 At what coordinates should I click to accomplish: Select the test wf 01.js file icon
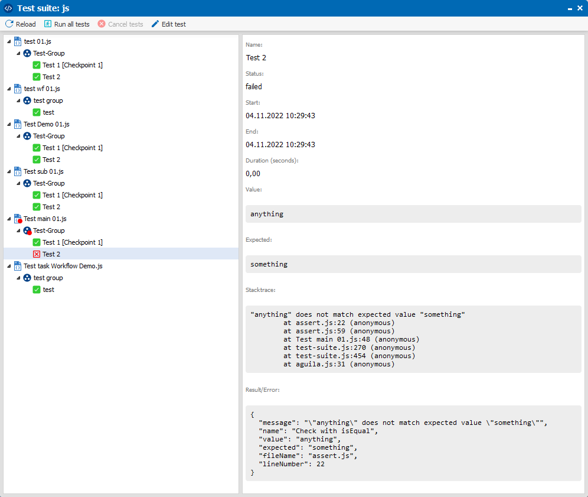pyautogui.click(x=18, y=89)
